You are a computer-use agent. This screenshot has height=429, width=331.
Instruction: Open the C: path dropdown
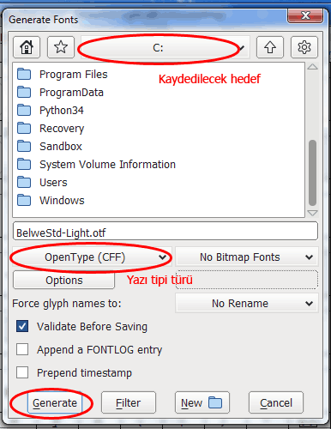[165, 47]
